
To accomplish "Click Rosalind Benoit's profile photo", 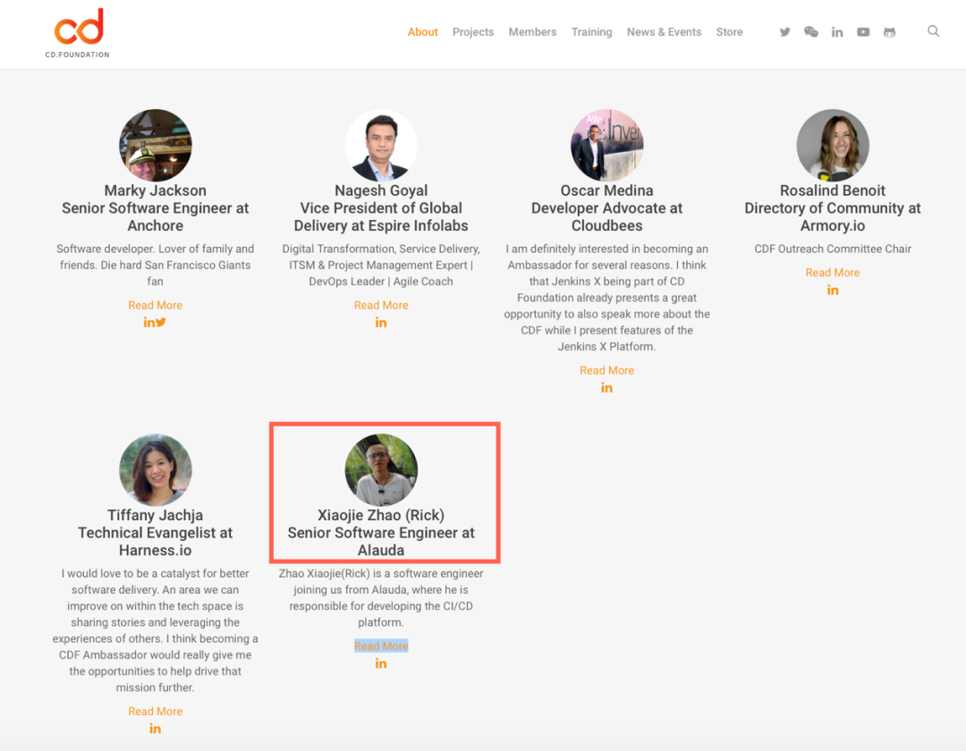I will tap(833, 146).
